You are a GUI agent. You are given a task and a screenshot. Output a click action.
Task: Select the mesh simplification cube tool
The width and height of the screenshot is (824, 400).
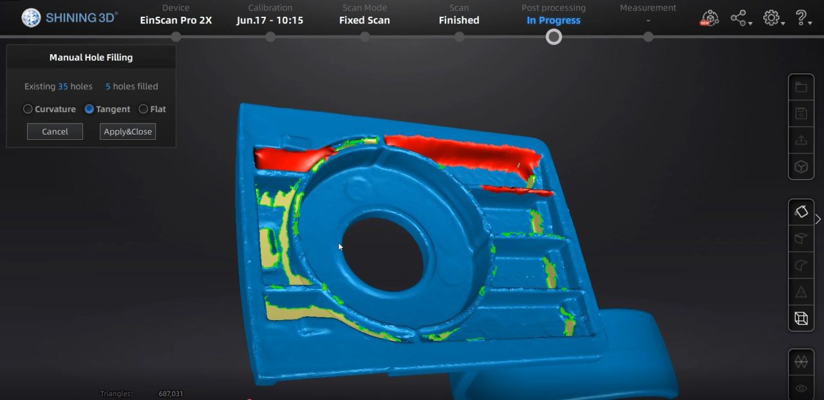tap(801, 239)
